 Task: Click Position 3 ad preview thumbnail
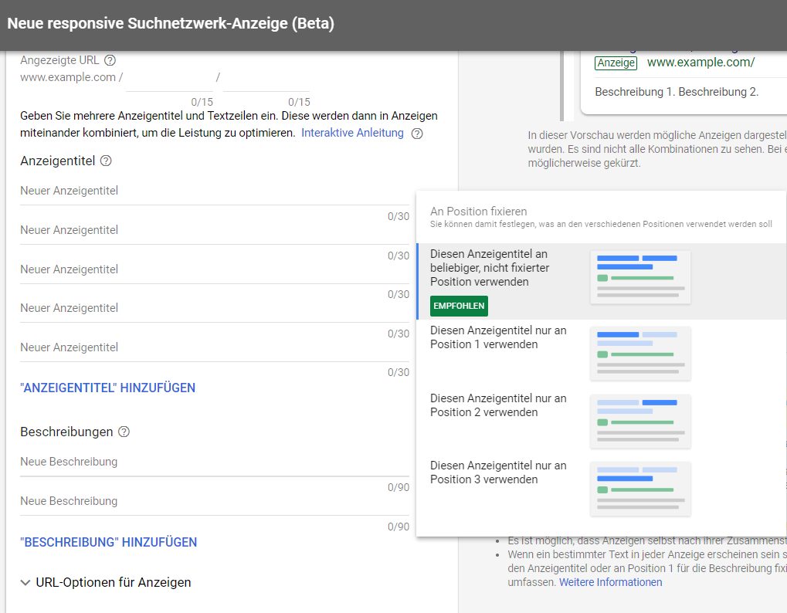[639, 488]
